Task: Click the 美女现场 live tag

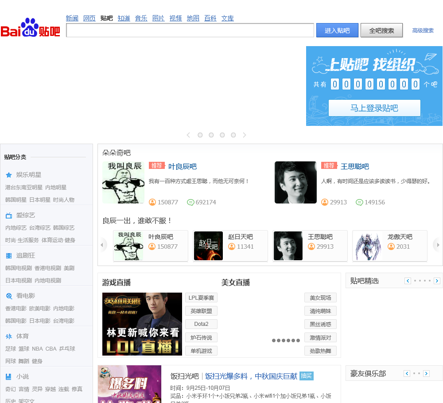Action: pyautogui.click(x=320, y=297)
